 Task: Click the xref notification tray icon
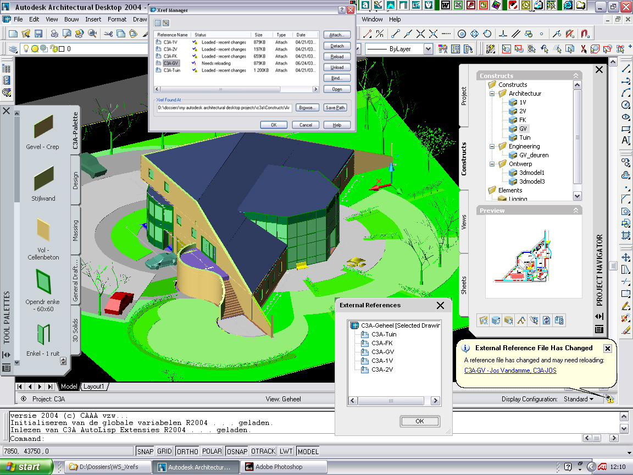(x=609, y=399)
